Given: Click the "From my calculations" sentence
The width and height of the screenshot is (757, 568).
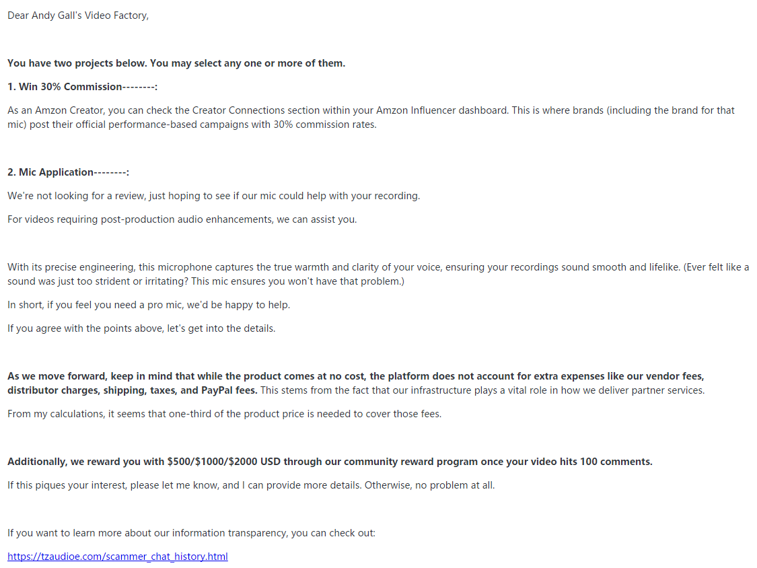Looking at the screenshot, I should tap(56, 414).
